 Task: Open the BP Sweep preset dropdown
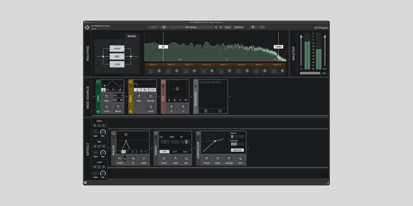pos(191,27)
